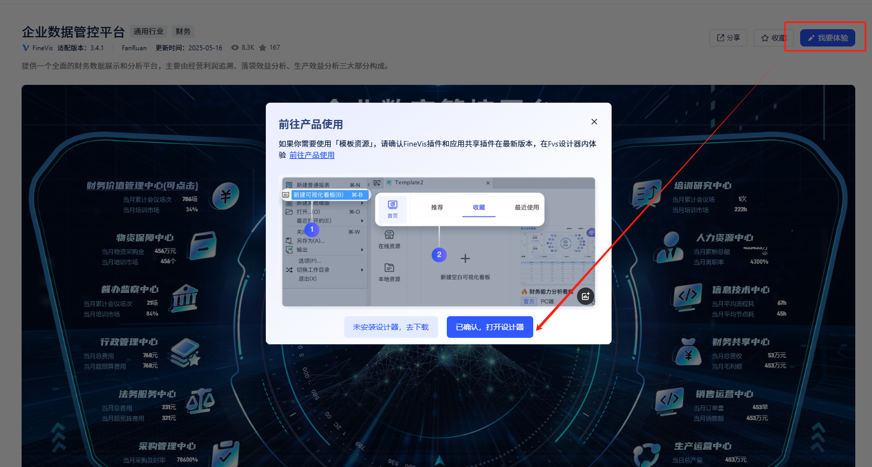Click 未安装设计器，去下载 button
Screen dimensions: 872x467
click(391, 327)
